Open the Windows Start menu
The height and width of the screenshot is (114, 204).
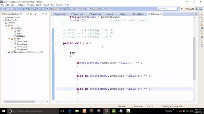[x=4, y=111]
